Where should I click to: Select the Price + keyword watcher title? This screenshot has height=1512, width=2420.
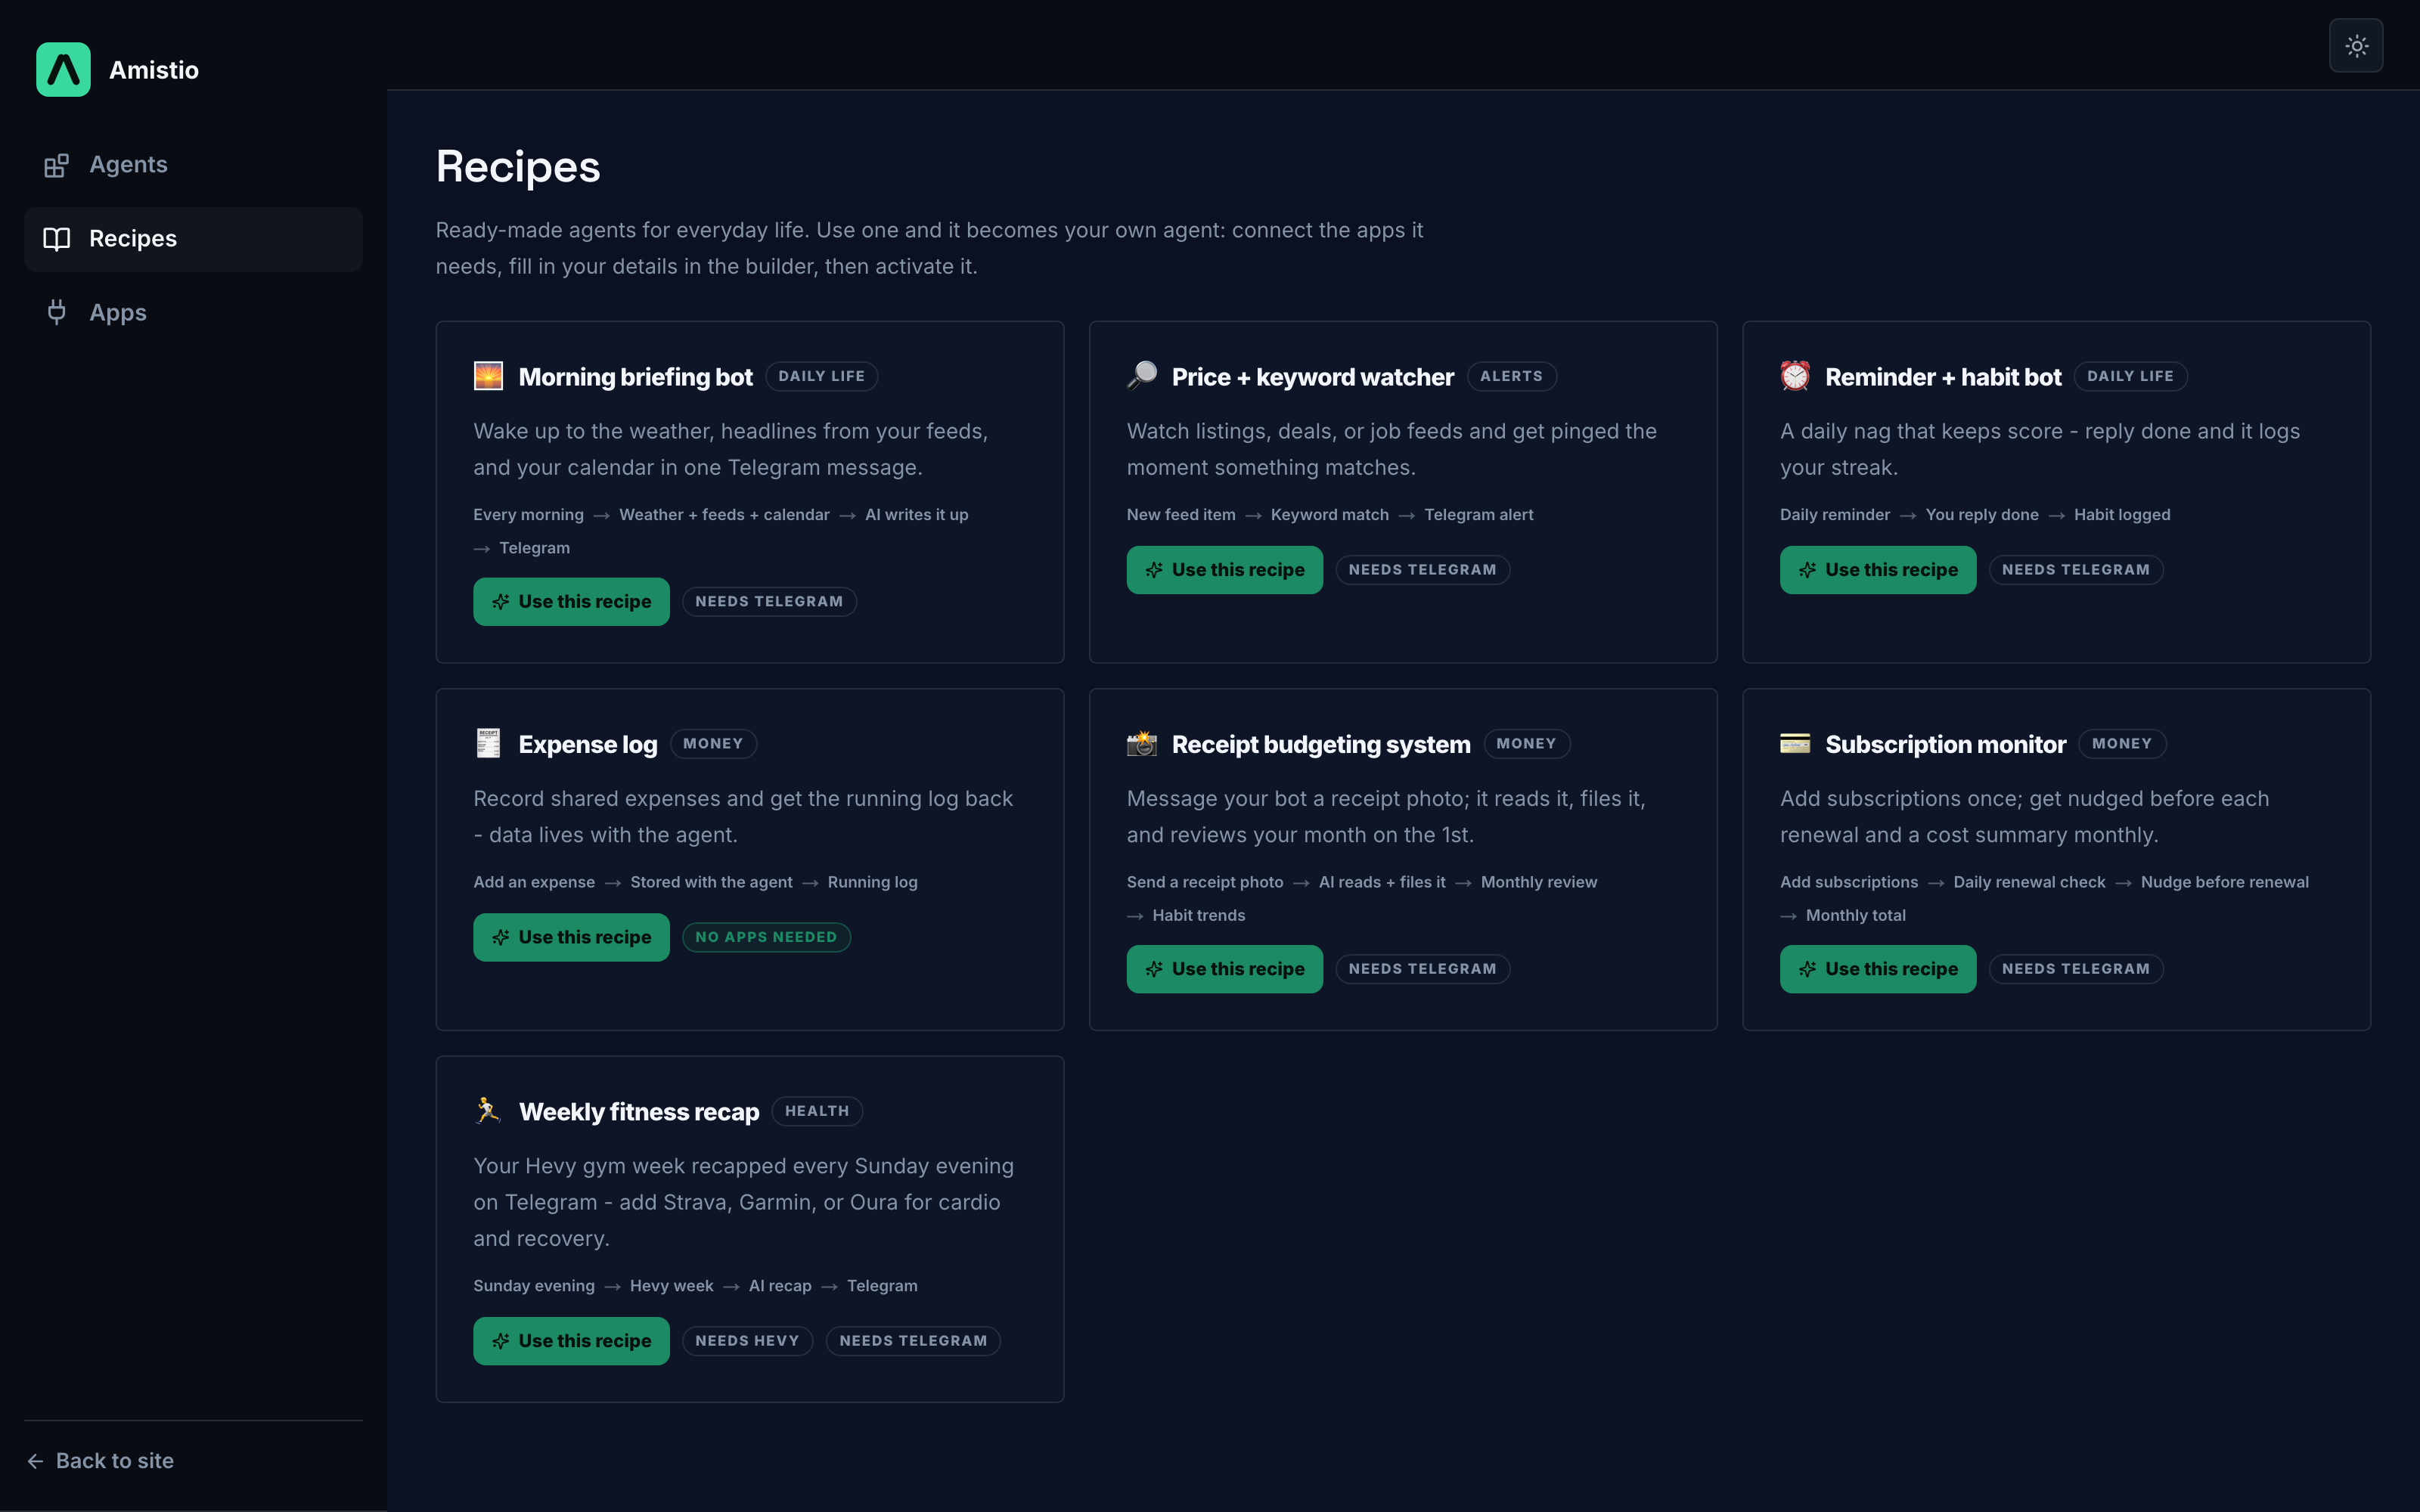click(1312, 377)
